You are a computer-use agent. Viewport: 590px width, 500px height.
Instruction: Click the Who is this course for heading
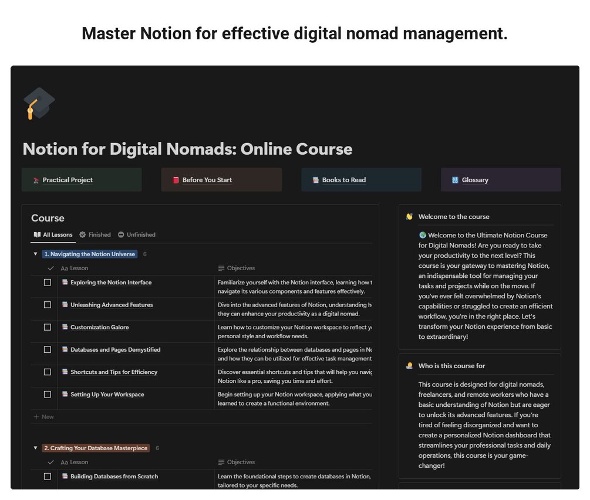click(451, 366)
